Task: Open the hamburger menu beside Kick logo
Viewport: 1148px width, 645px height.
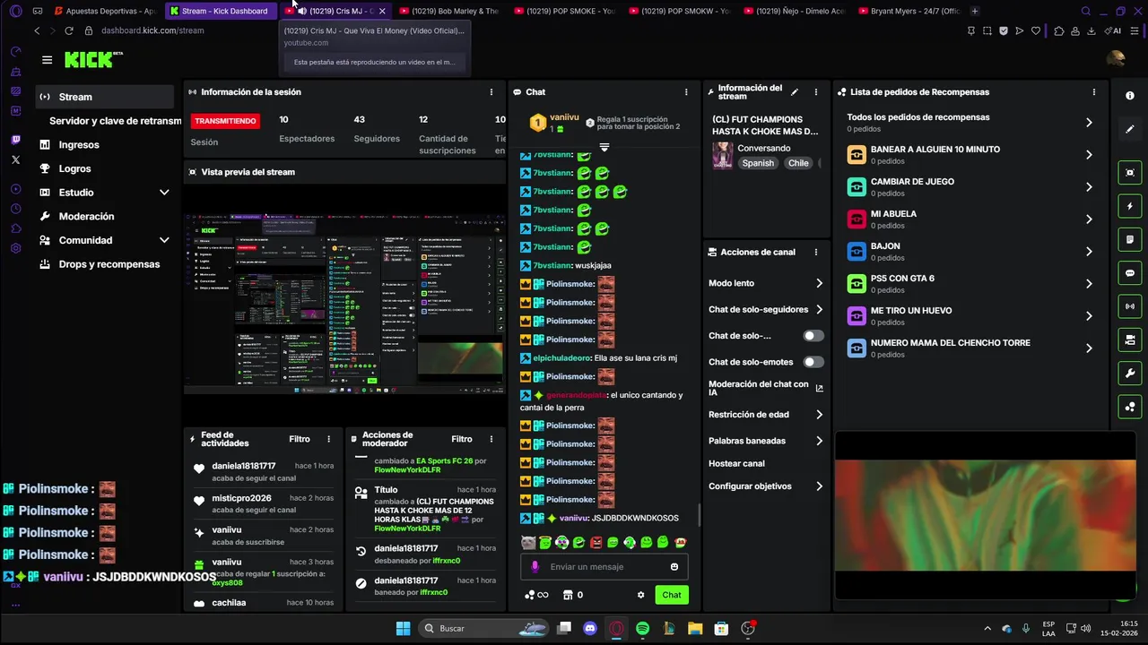Action: click(x=47, y=60)
